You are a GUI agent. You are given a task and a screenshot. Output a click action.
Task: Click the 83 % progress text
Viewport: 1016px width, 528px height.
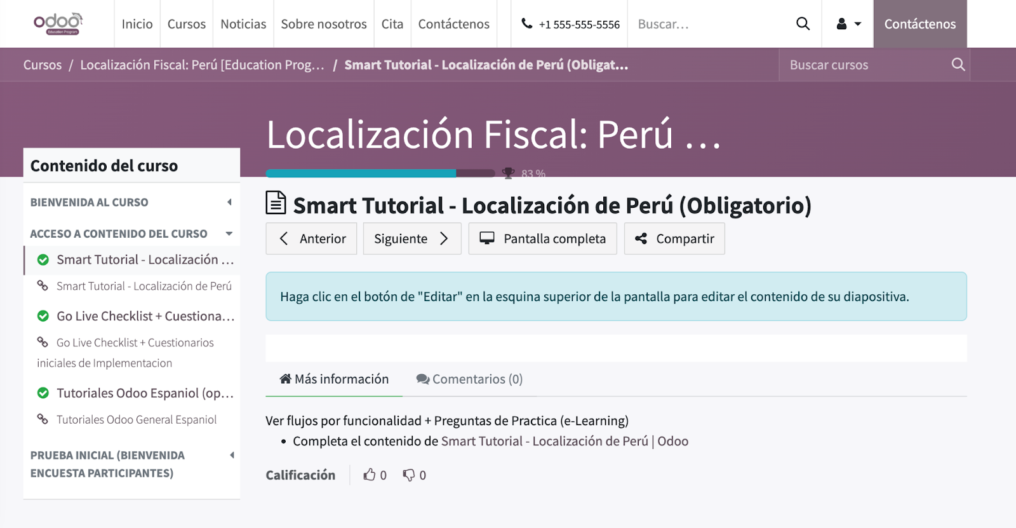533,173
